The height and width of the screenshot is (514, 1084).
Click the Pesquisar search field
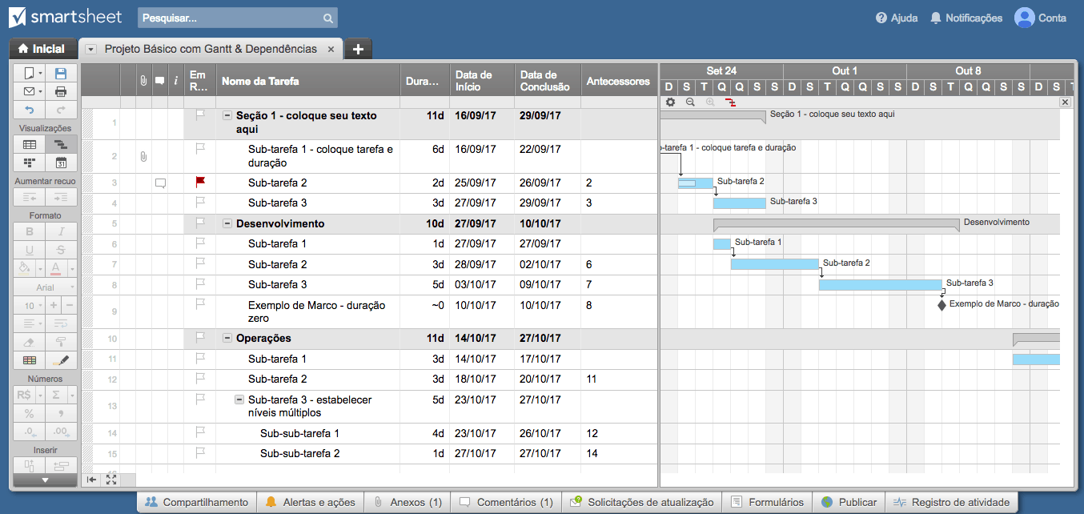(x=237, y=18)
